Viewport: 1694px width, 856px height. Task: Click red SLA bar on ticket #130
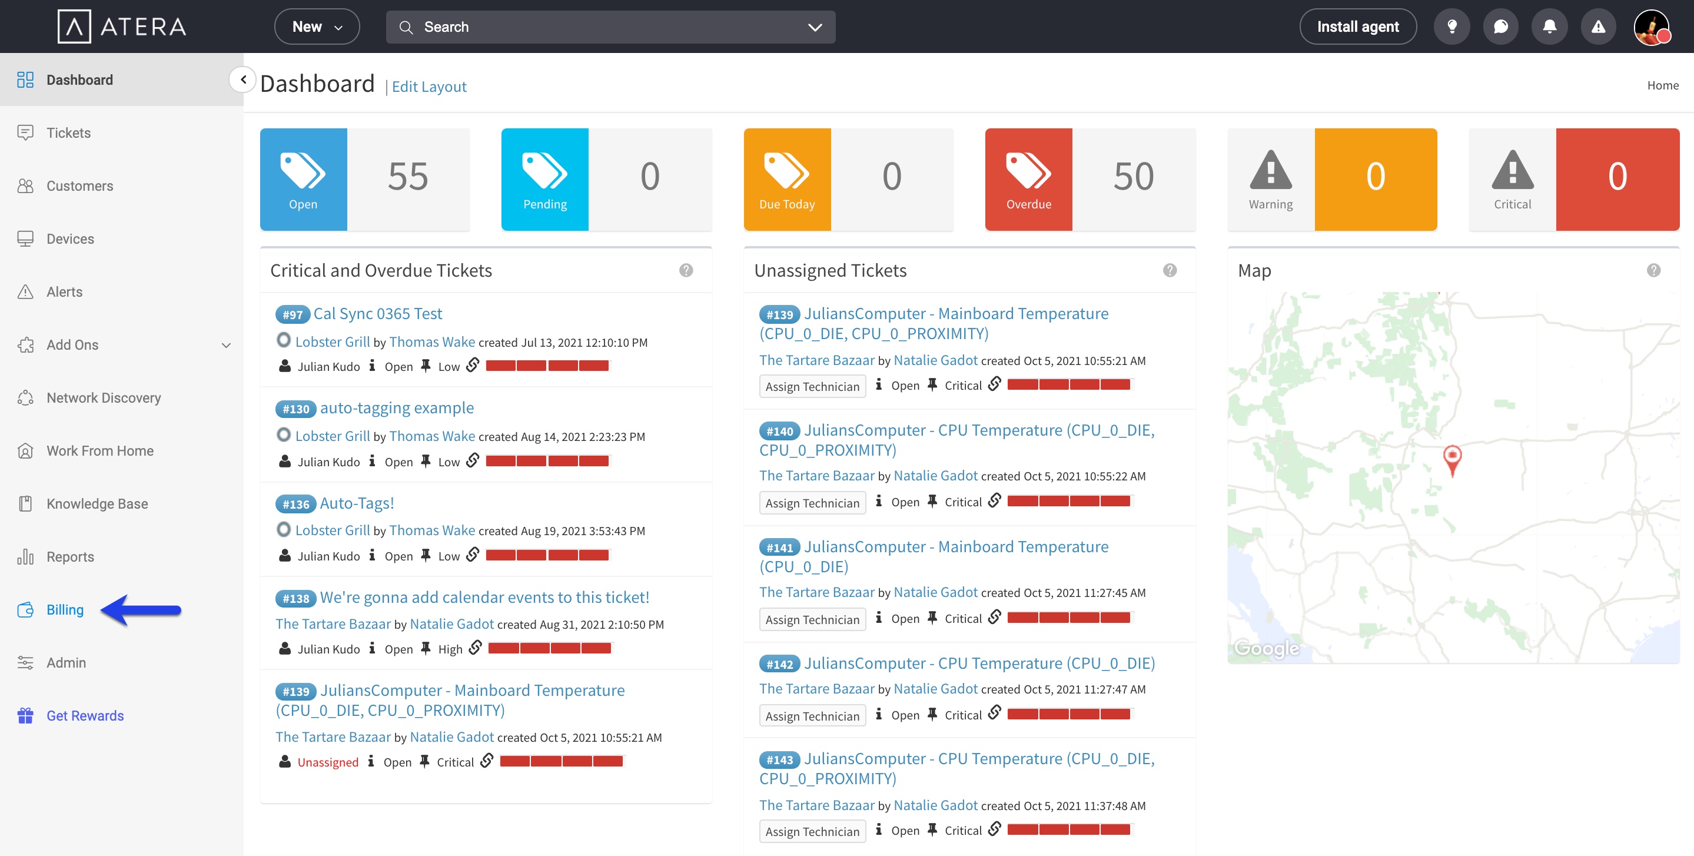(x=547, y=461)
